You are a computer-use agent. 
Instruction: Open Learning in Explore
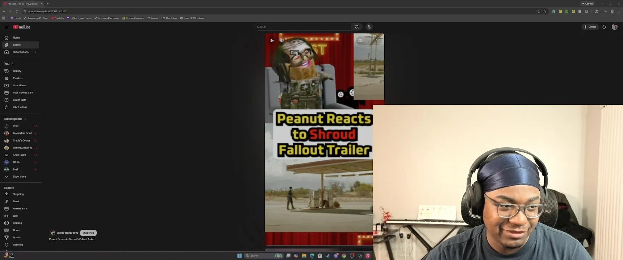coord(21,245)
